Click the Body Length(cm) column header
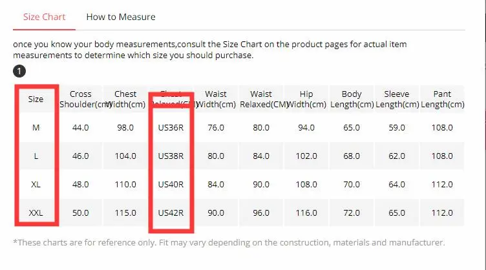This screenshot has width=486, height=270. click(352, 99)
